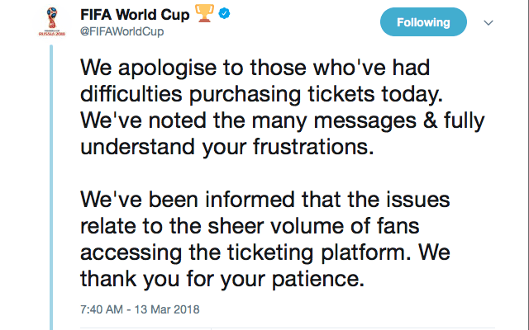Click the light blue thread line
Viewport: 529px width, 330px height.
pyautogui.click(x=51, y=187)
